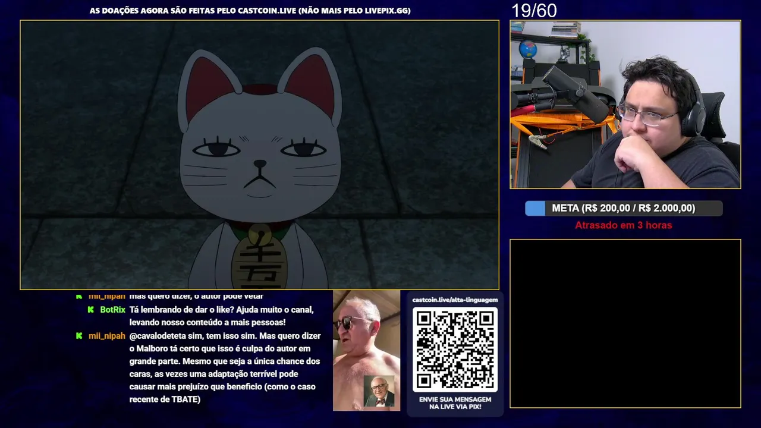Click the cat's gold coin collar pendant

coord(259,256)
